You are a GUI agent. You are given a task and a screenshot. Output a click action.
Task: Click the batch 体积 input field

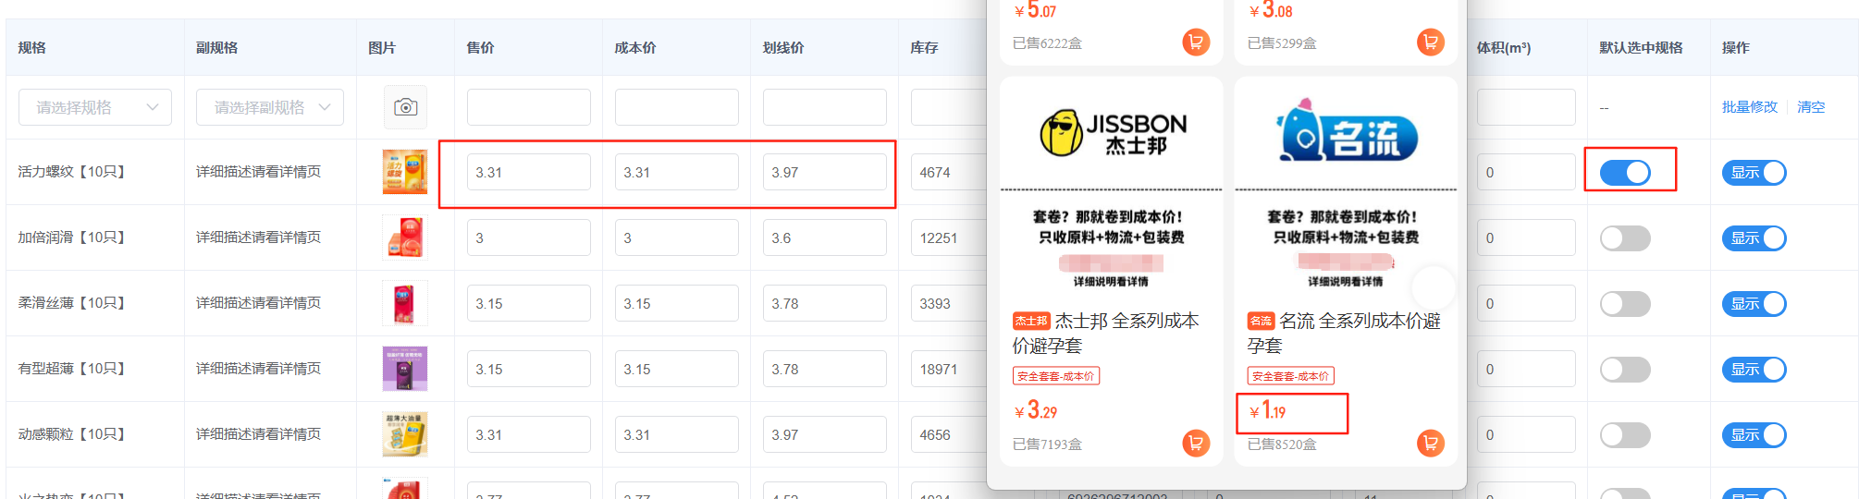pyautogui.click(x=1526, y=107)
